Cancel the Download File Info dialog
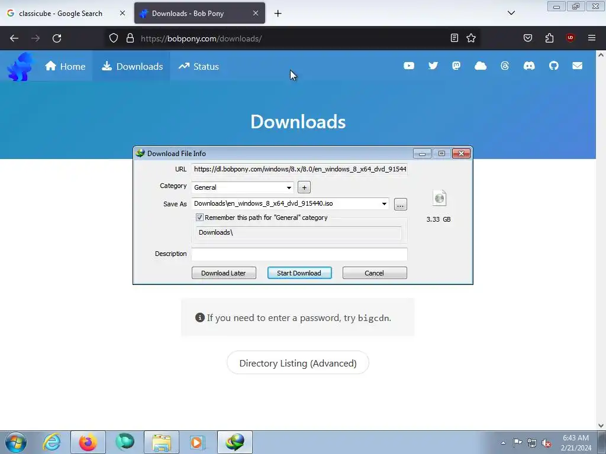 tap(375, 273)
